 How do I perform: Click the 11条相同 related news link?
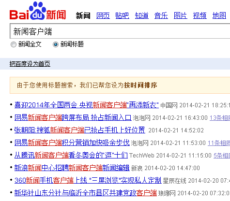(219, 143)
